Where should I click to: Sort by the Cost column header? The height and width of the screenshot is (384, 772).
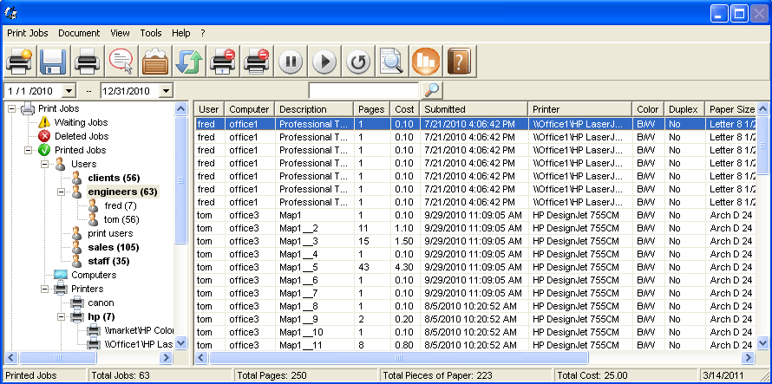405,109
